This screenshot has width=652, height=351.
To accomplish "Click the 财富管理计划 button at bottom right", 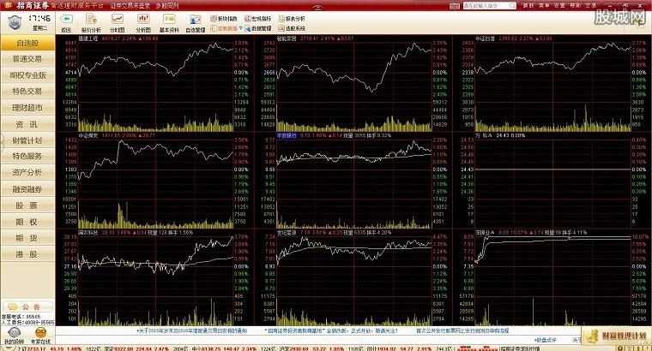I will (x=615, y=334).
